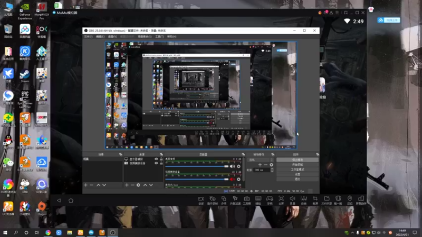
Task: Open the Help menu in OBS
Action: pyautogui.click(x=172, y=36)
